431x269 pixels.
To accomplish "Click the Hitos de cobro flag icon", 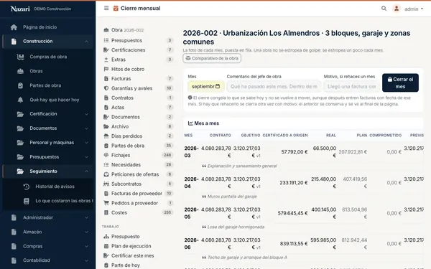I will 106,69.
